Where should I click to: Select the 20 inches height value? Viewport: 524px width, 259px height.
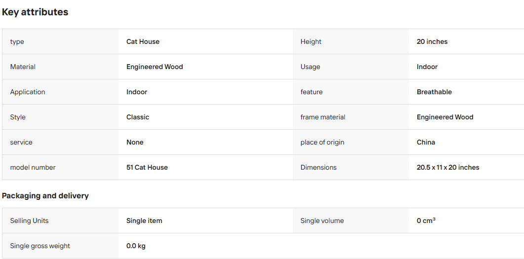coord(432,42)
